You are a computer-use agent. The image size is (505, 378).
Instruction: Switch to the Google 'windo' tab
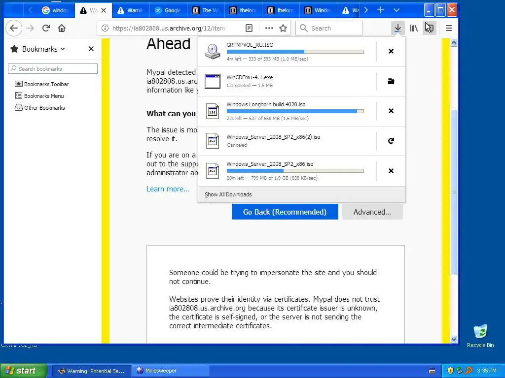(55, 10)
